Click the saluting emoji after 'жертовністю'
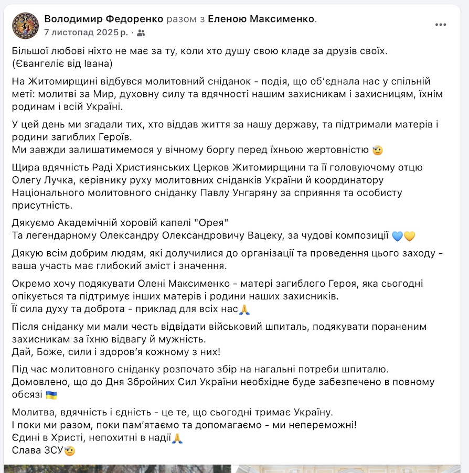 point(378,150)
